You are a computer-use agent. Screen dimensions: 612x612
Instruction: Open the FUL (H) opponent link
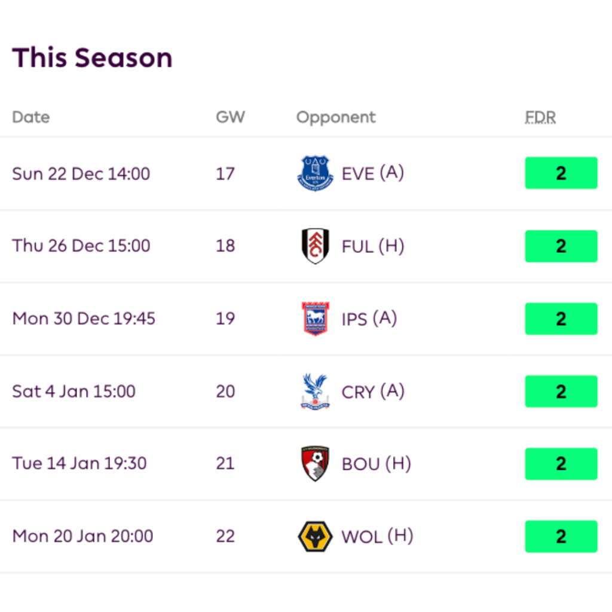tap(372, 246)
